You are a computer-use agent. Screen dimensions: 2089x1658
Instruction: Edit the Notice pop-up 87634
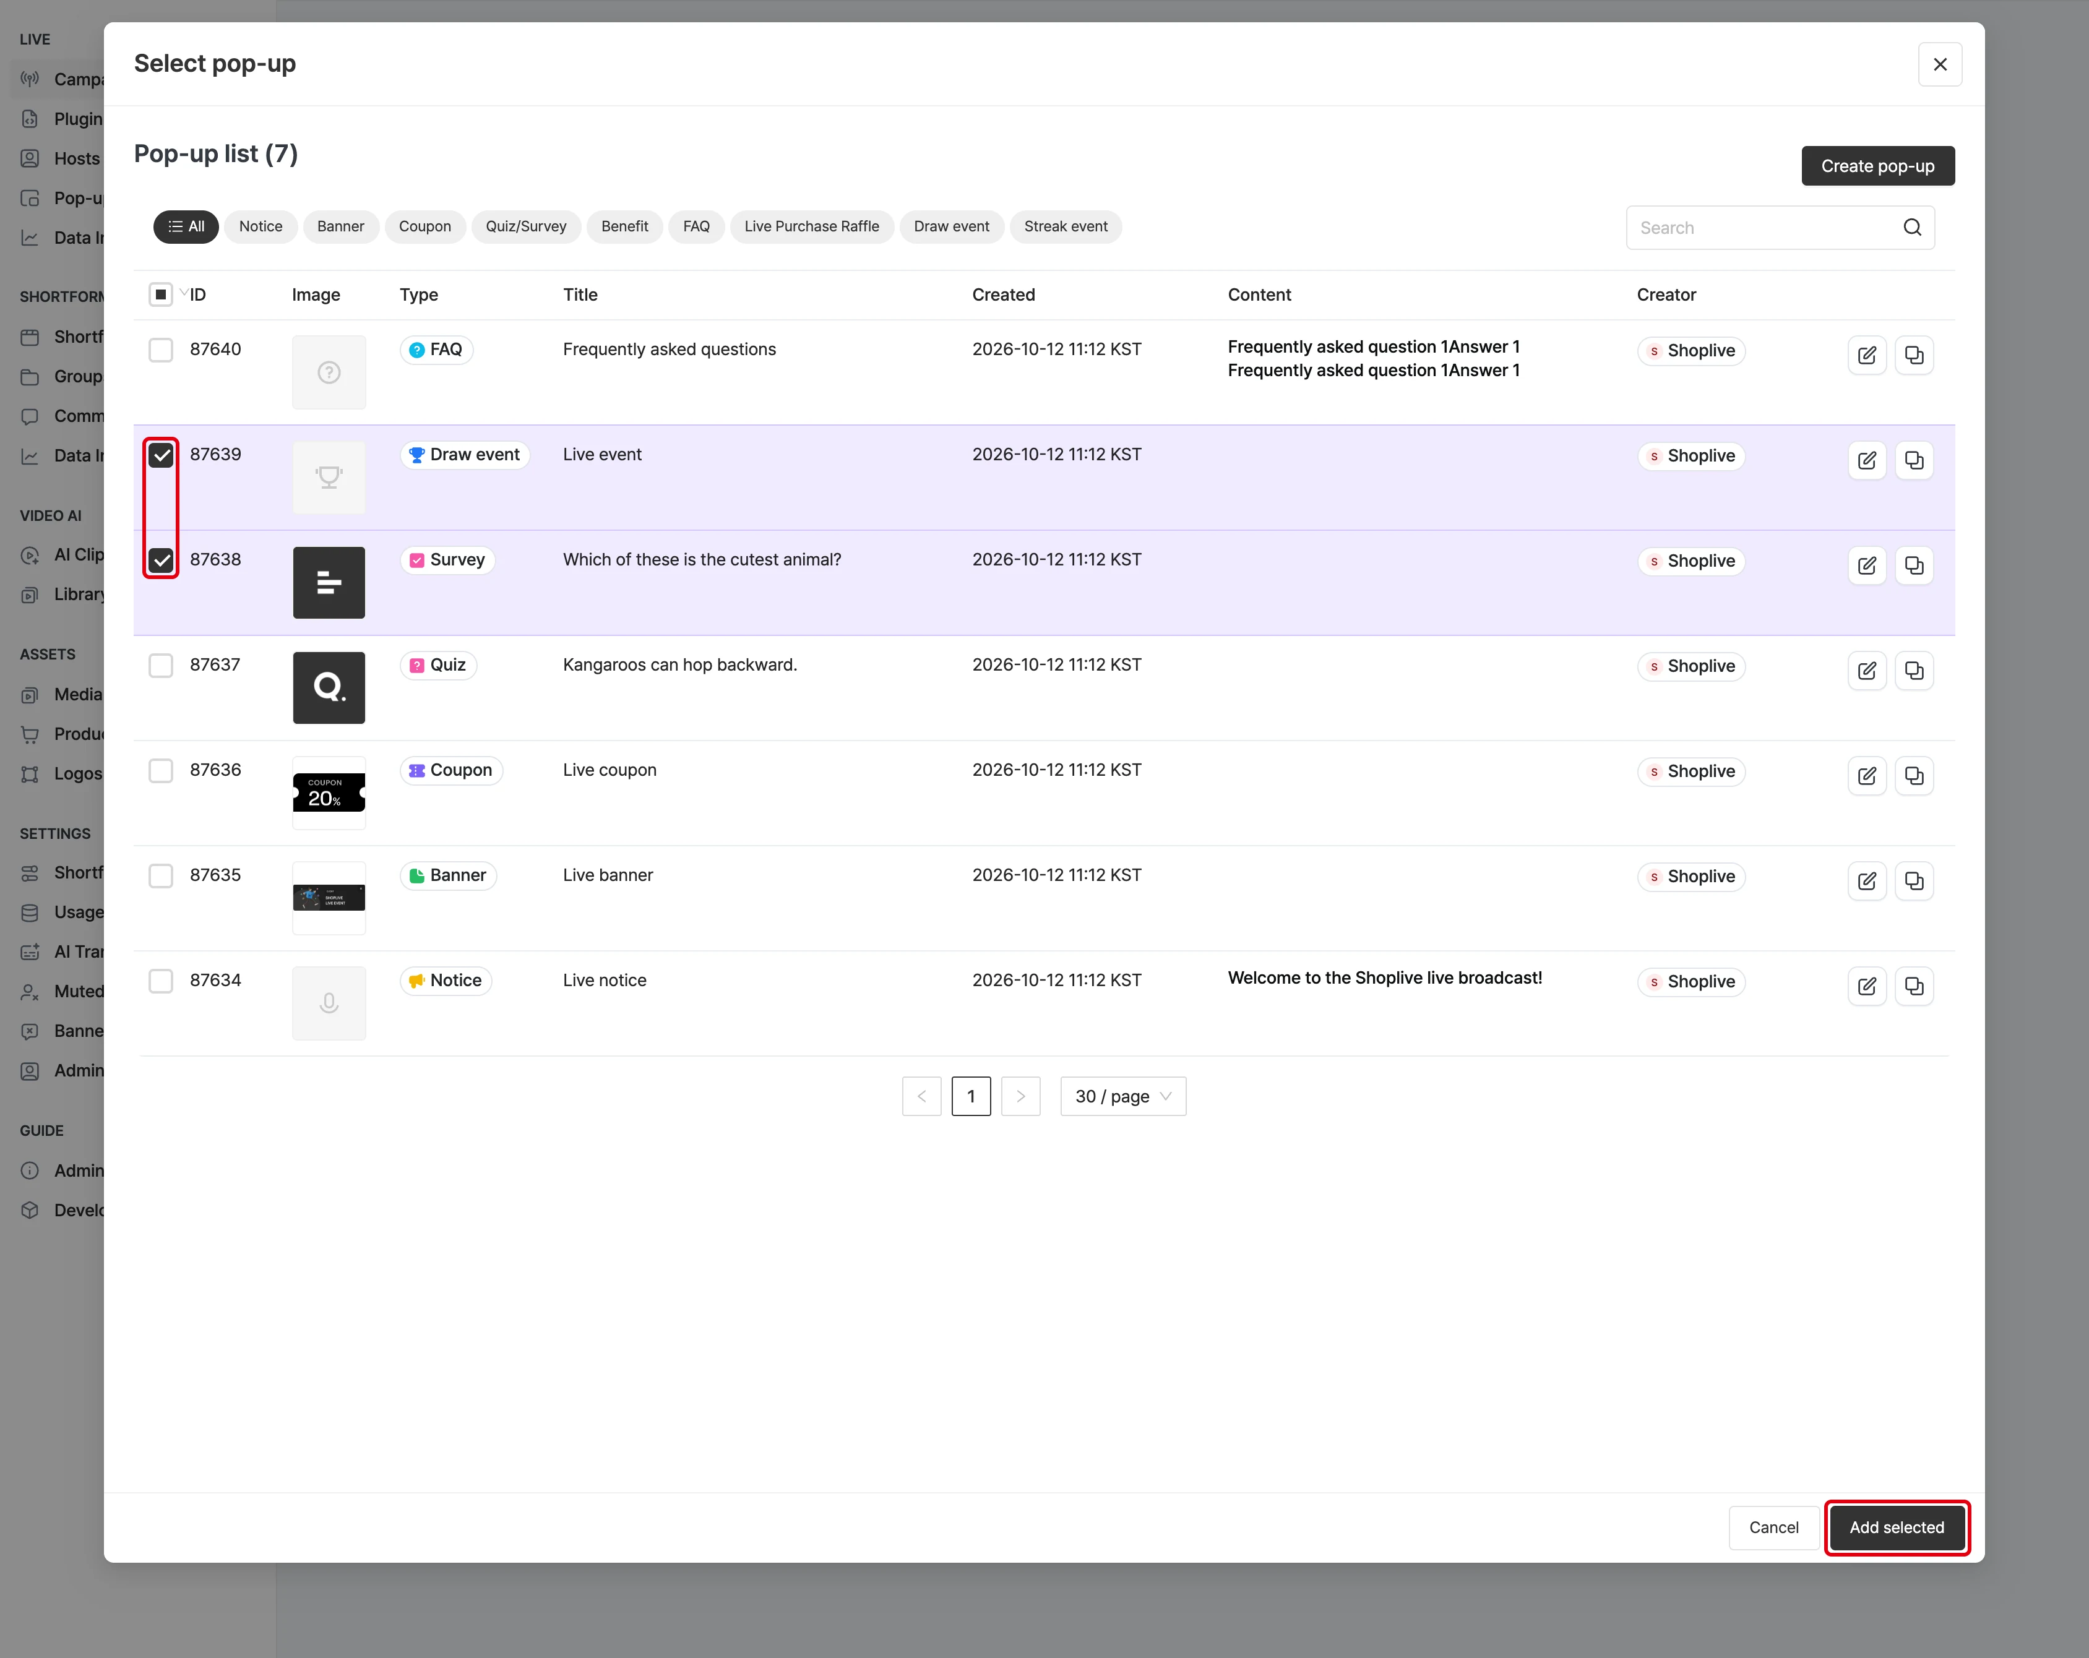(x=1866, y=986)
